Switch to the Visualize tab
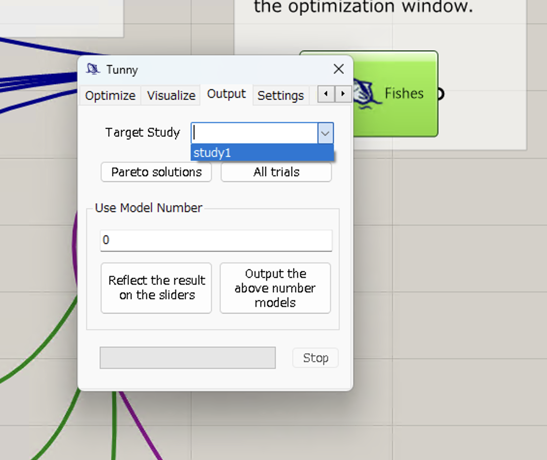 point(170,95)
